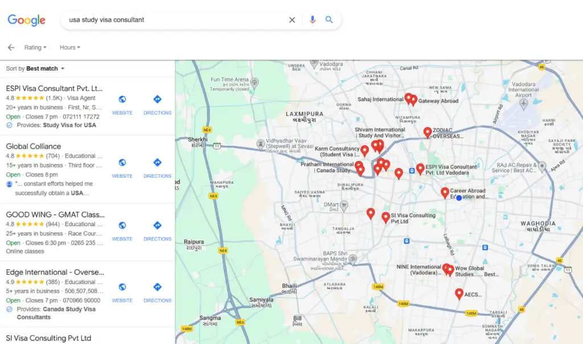Click the ZODIAC OVERSEAS map marker
Viewport: 583px width, 344px height.
(x=428, y=132)
